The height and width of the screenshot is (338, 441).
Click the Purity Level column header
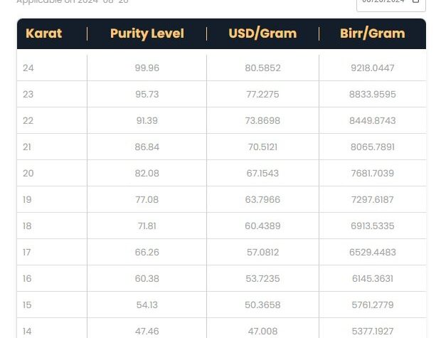147,33
